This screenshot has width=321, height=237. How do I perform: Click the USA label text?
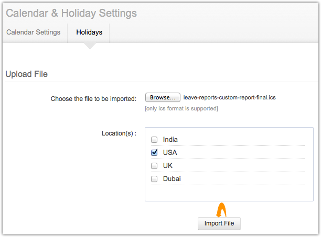click(x=170, y=153)
